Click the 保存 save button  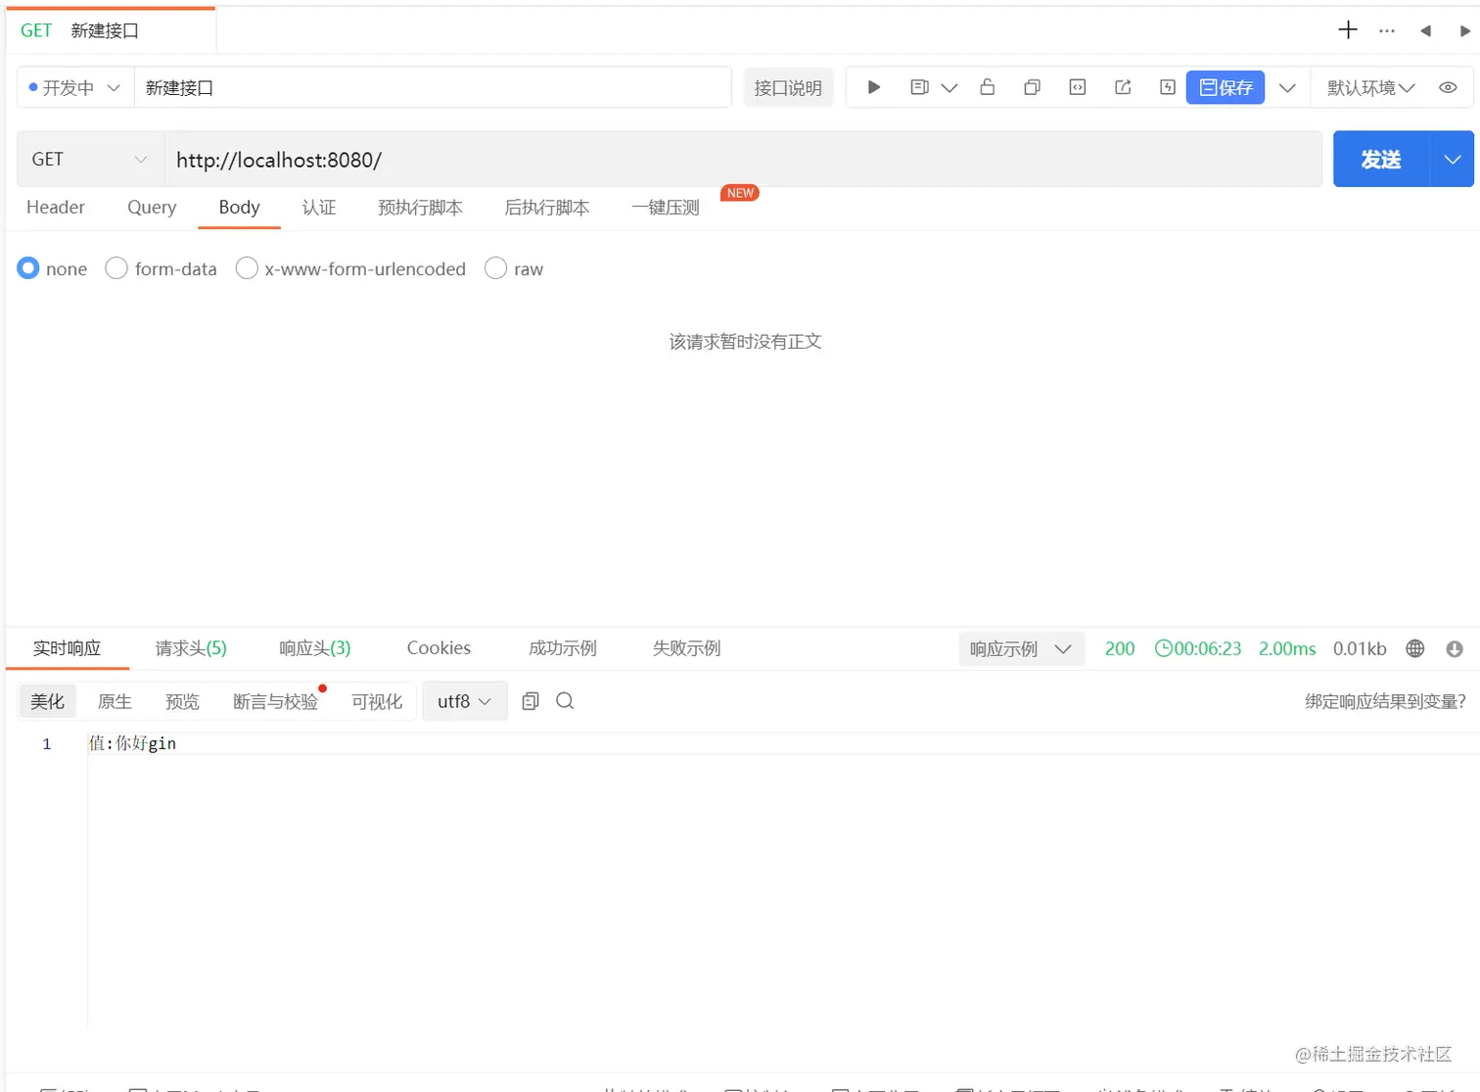(x=1225, y=87)
